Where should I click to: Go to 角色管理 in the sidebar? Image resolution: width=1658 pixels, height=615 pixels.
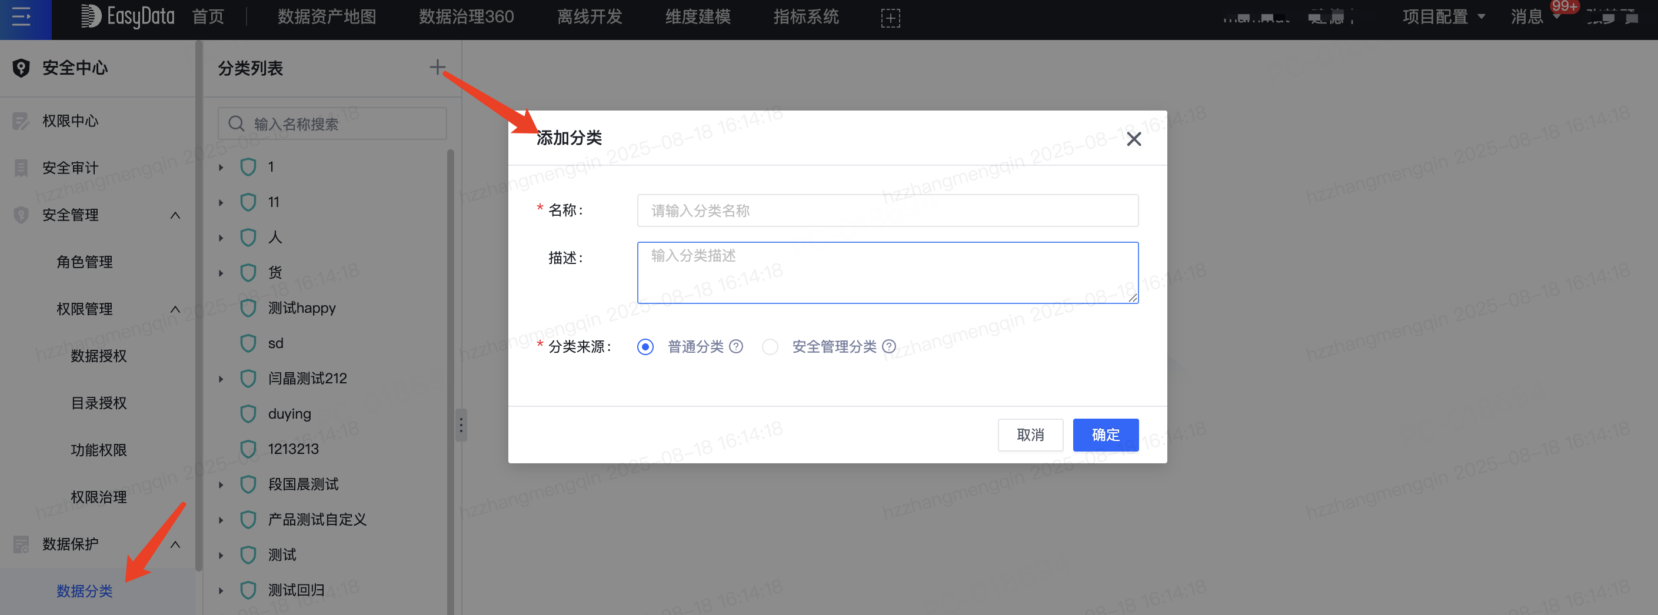[84, 262]
